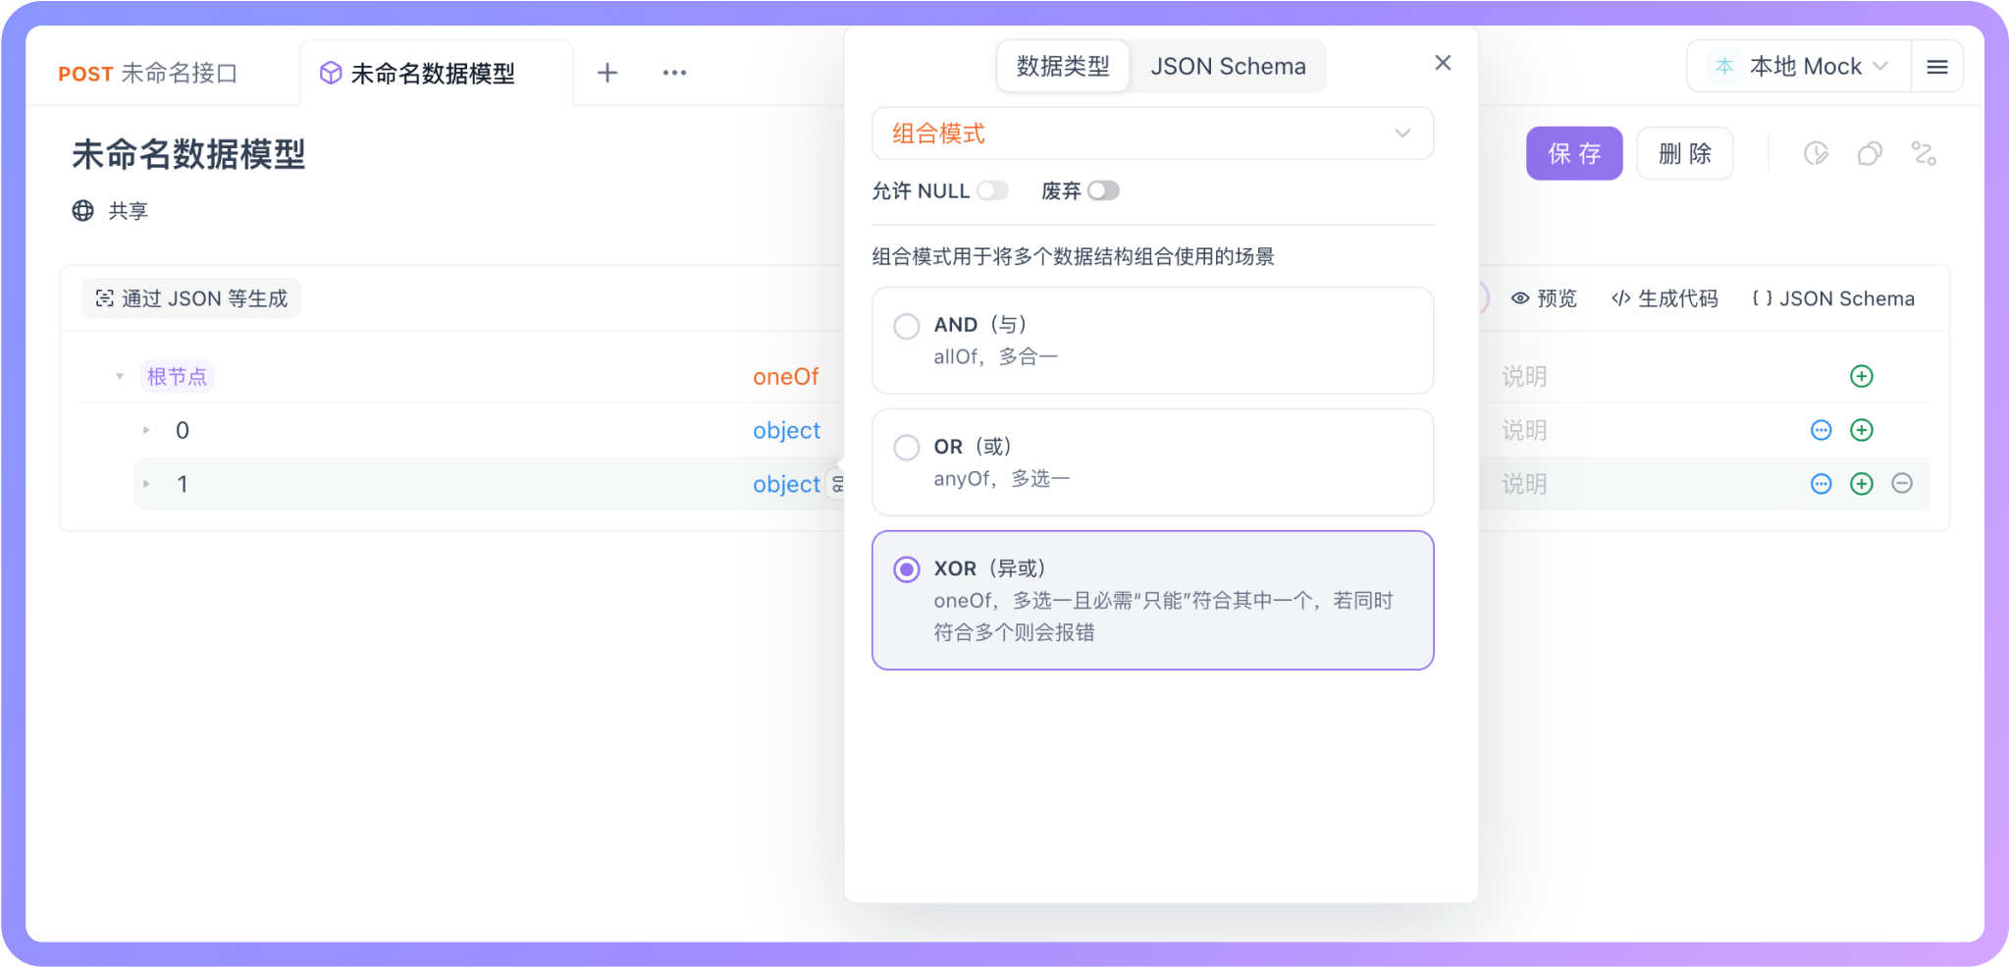Viewport: 2009px width, 967px height.
Task: Click the relationship graph icon top right
Action: [1924, 153]
